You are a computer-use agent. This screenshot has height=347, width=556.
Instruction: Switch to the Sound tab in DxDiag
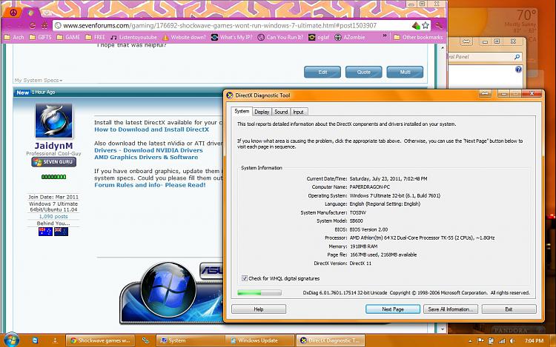point(281,112)
